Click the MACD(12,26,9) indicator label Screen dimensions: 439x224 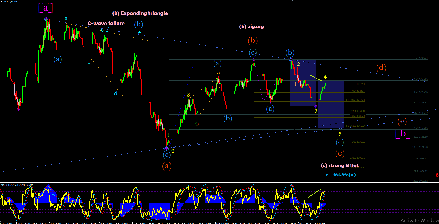[17, 185]
